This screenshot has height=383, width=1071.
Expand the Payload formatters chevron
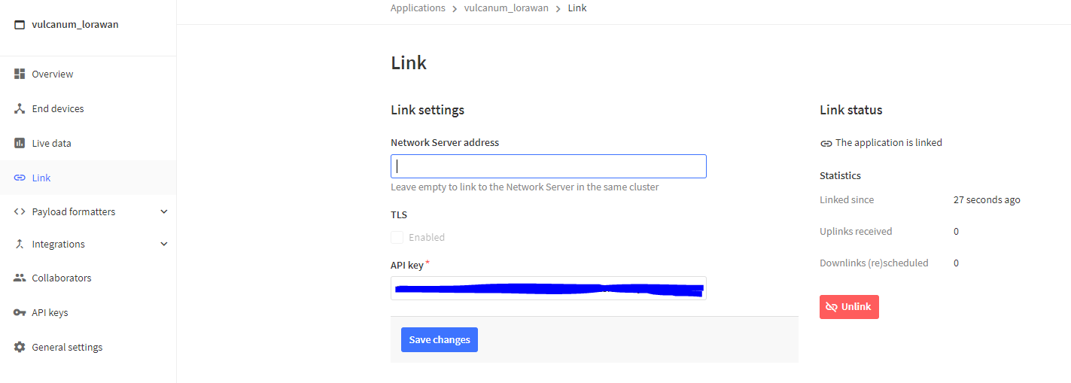164,211
